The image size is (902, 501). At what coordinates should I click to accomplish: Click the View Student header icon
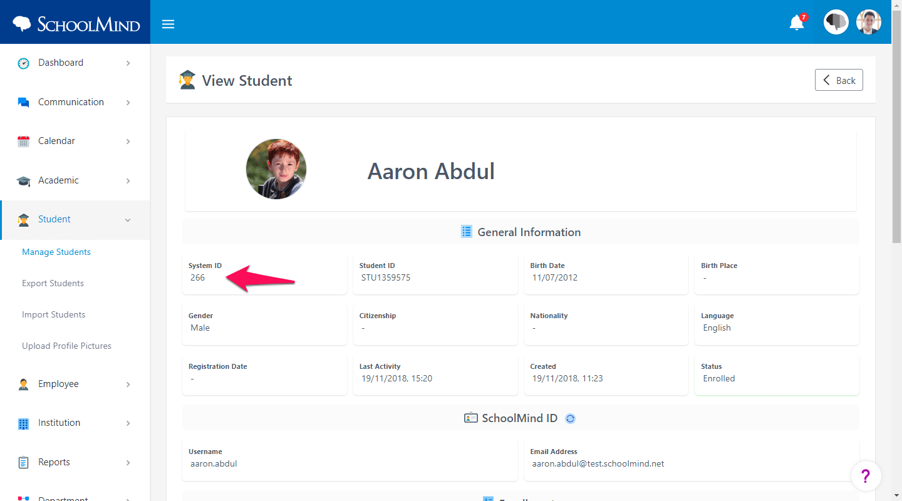[187, 80]
